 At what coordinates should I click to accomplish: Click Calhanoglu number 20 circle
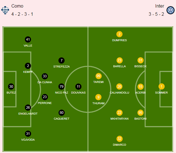tap(119, 87)
